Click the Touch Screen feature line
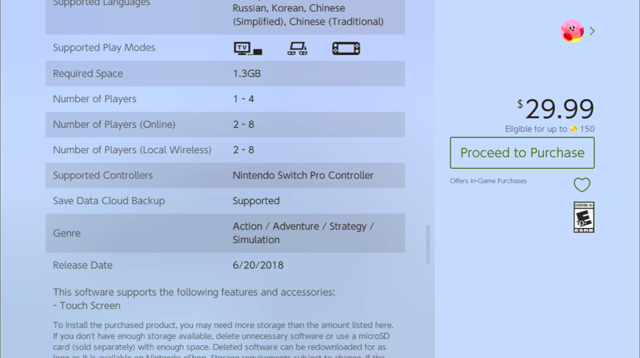This screenshot has height=358, width=640. tap(87, 305)
